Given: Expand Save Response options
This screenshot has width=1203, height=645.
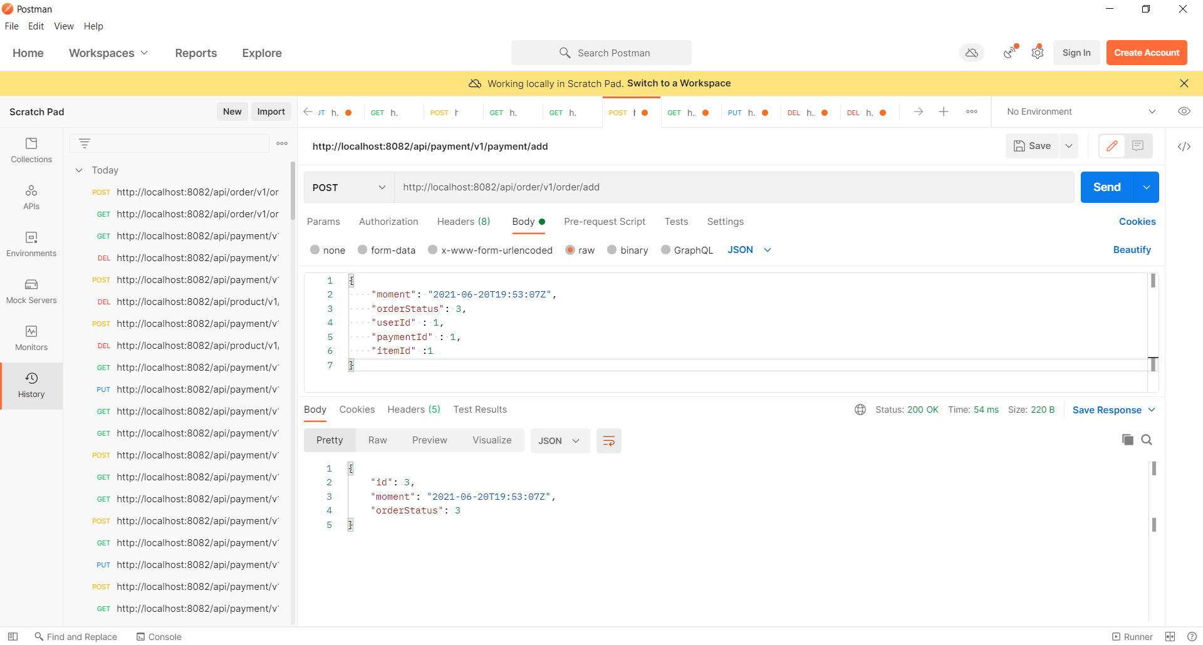Looking at the screenshot, I should 1113,410.
